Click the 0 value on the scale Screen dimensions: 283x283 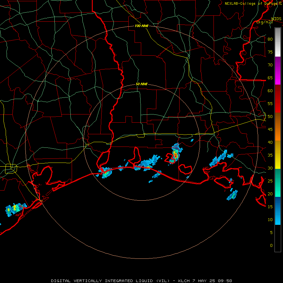click(x=271, y=246)
